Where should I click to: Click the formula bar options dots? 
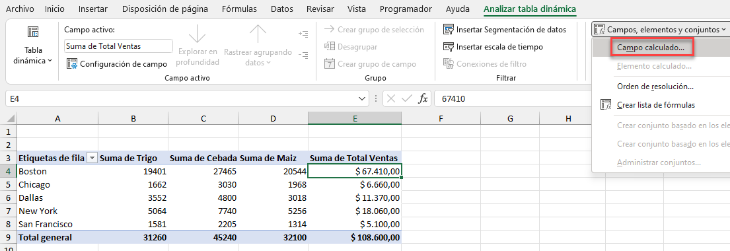(x=375, y=98)
